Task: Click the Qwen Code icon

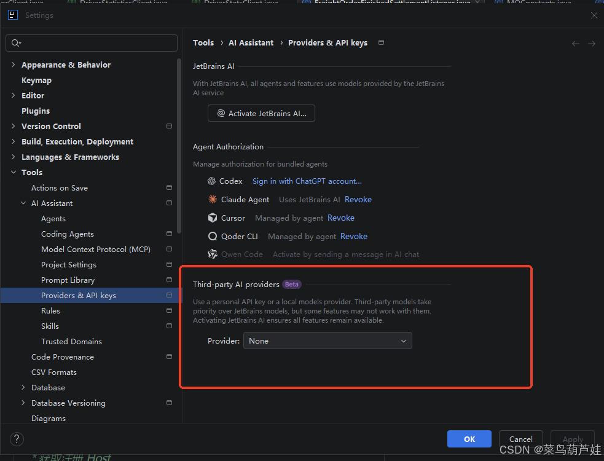Action: [x=212, y=254]
